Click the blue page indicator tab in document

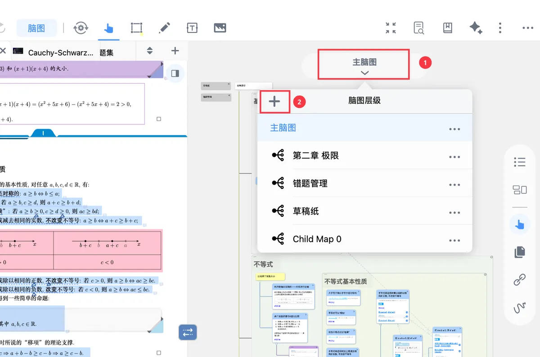point(43,133)
